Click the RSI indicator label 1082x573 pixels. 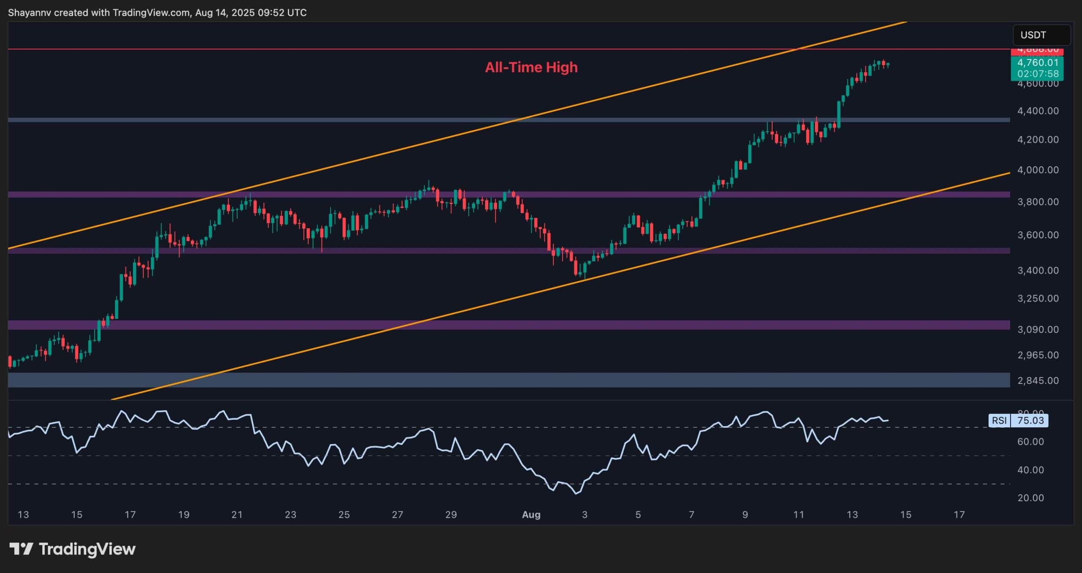999,421
